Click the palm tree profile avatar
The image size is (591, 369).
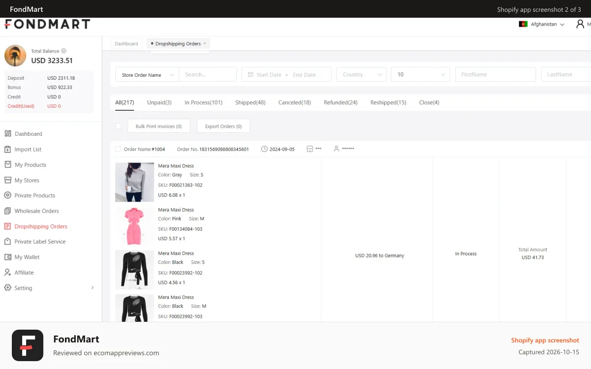coord(15,56)
